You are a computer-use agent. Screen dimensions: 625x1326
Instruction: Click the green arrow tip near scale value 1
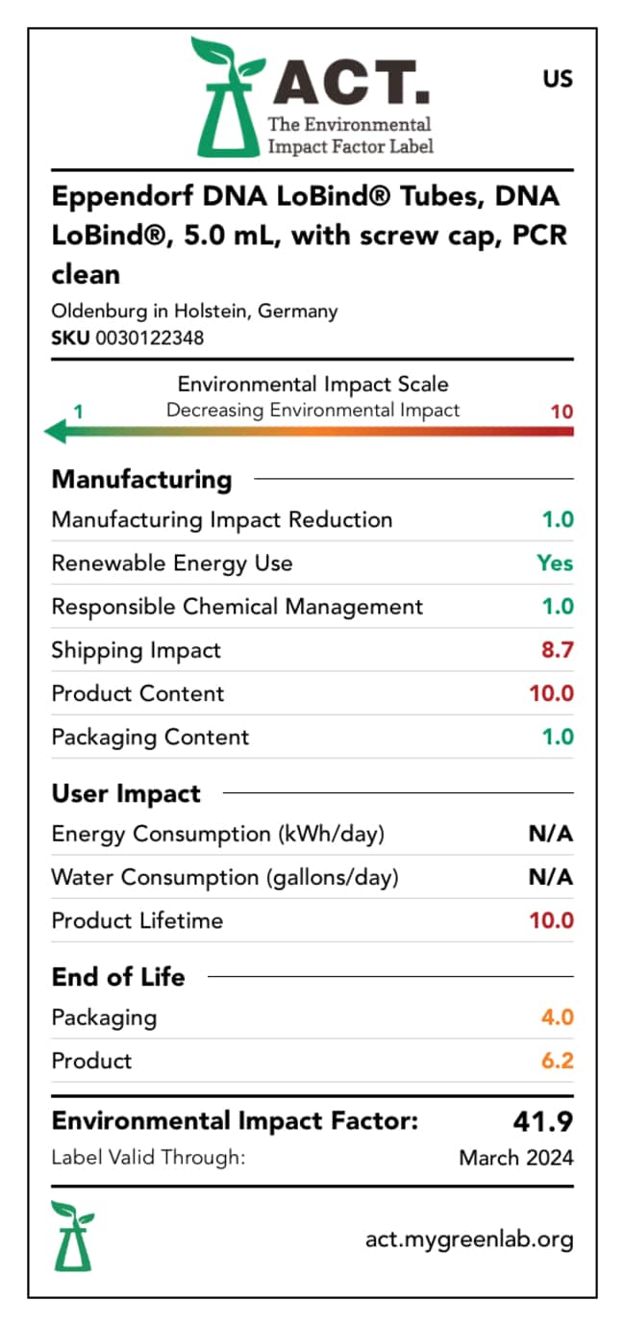[x=56, y=433]
